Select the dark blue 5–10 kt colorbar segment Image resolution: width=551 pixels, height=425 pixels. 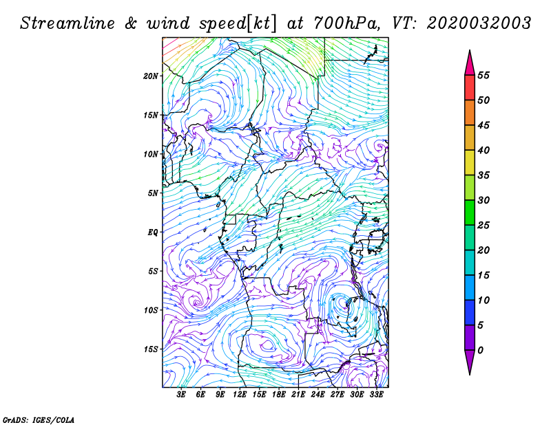pyautogui.click(x=470, y=313)
